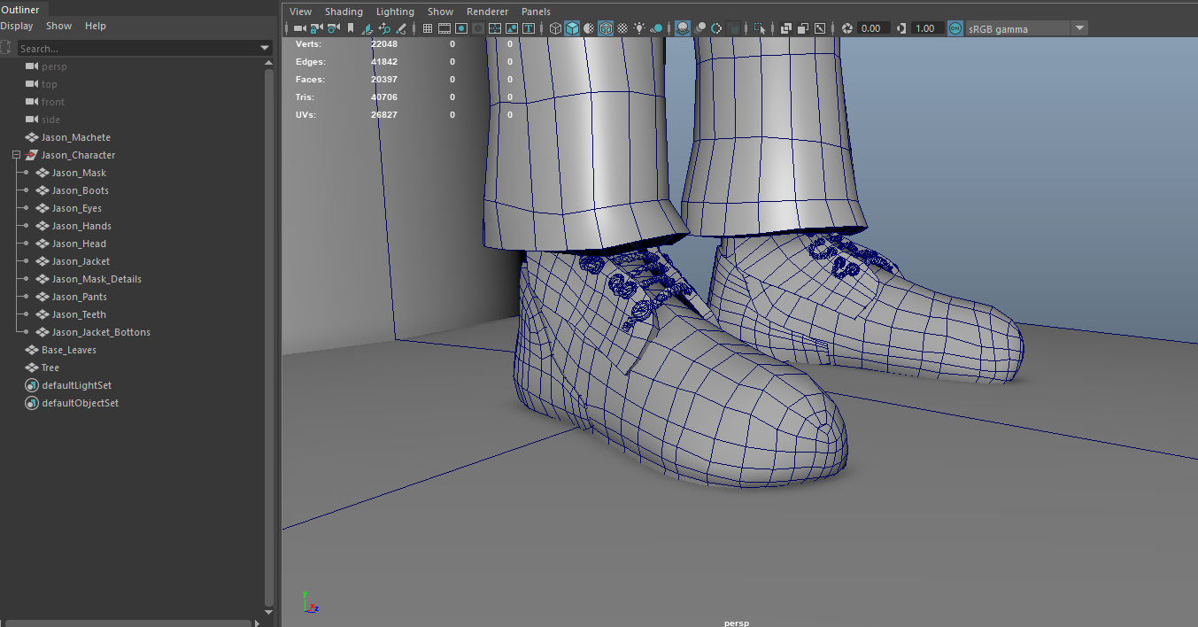Toggle Wireframe on Shaded

(x=606, y=28)
